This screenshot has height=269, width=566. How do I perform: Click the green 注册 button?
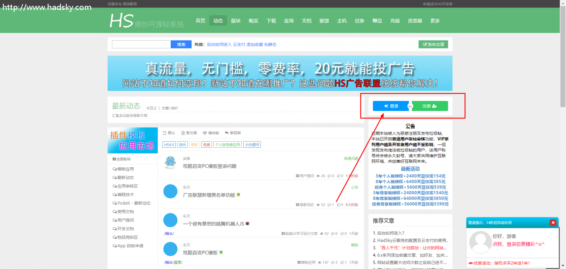point(430,106)
